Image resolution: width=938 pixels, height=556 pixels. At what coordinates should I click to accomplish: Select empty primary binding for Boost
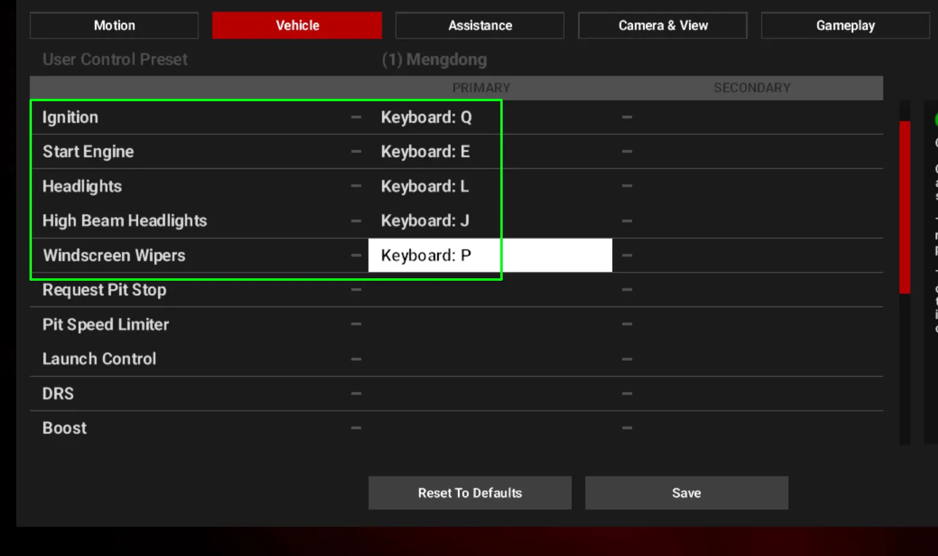pos(490,428)
